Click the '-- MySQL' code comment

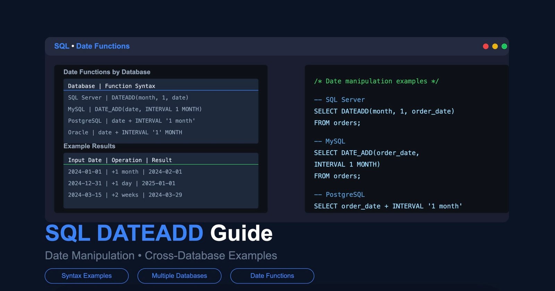click(x=330, y=141)
